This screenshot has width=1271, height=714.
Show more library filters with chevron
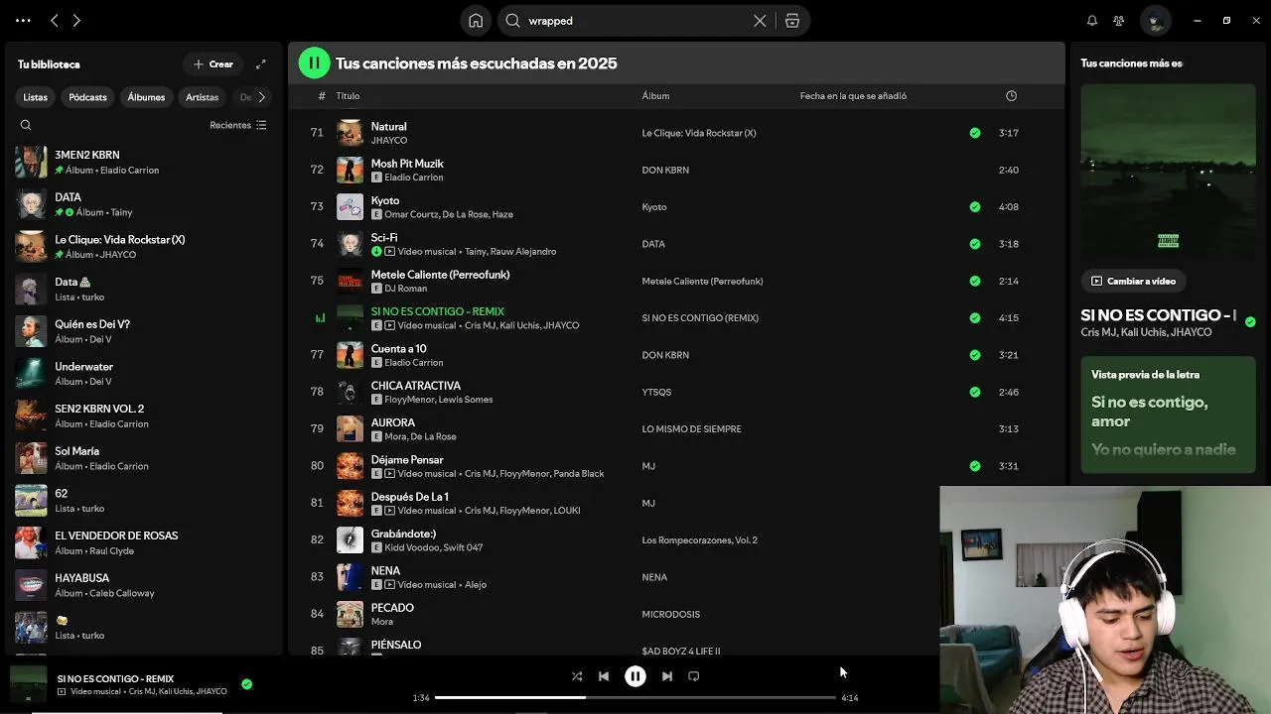(x=261, y=97)
